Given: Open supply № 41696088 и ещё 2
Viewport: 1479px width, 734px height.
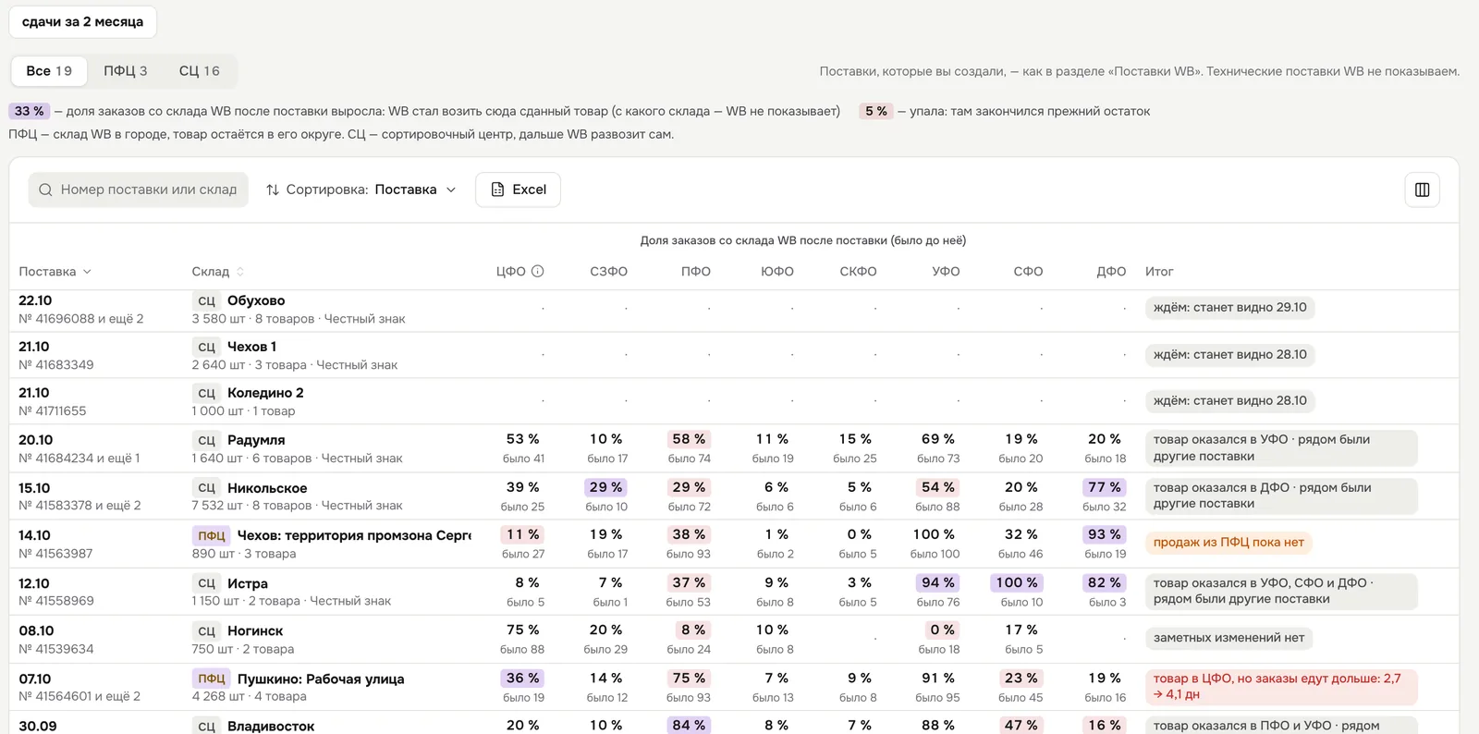Looking at the screenshot, I should pyautogui.click(x=81, y=319).
